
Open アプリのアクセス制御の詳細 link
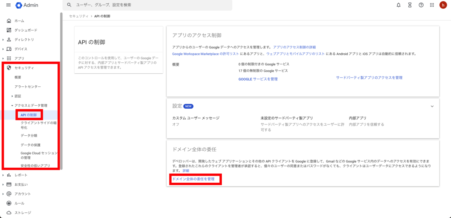point(294,47)
